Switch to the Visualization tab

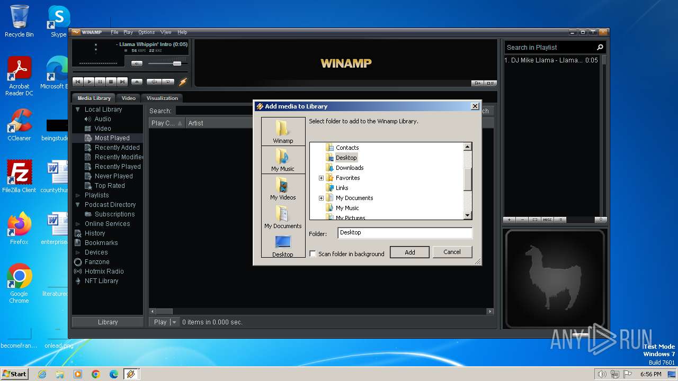tap(162, 98)
